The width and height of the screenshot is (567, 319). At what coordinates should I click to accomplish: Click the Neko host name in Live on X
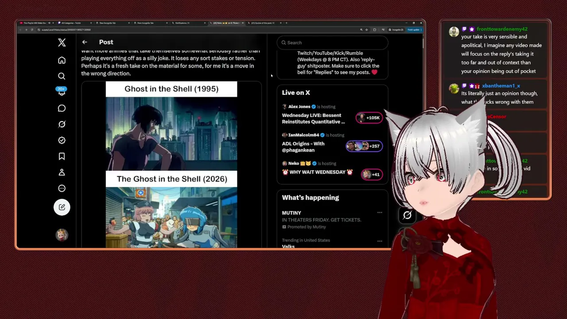click(x=294, y=163)
